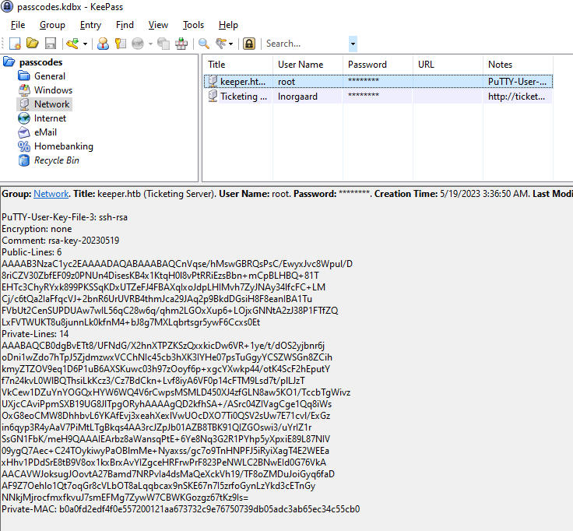Screen dimensions: 573x531
Task: Open the Show Entries dropdown arrow
Action: coord(232,44)
